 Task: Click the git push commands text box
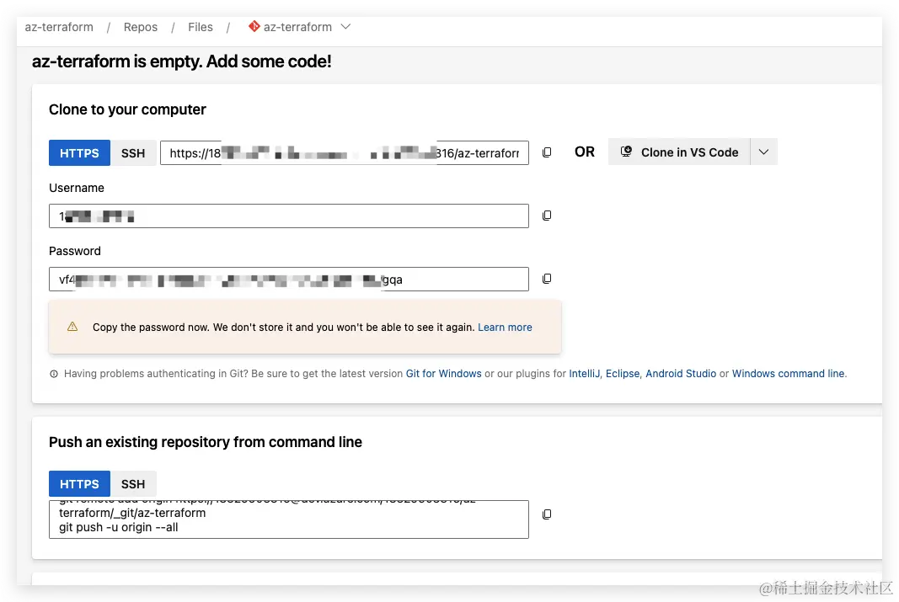coord(289,519)
